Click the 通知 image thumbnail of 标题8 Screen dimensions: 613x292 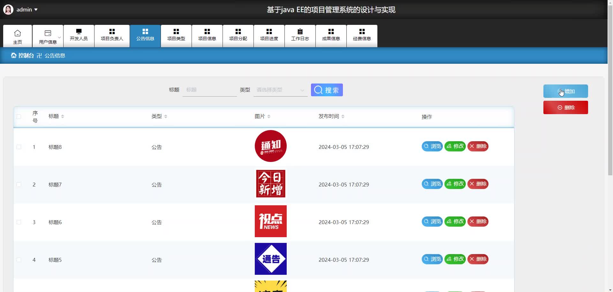[x=270, y=146]
